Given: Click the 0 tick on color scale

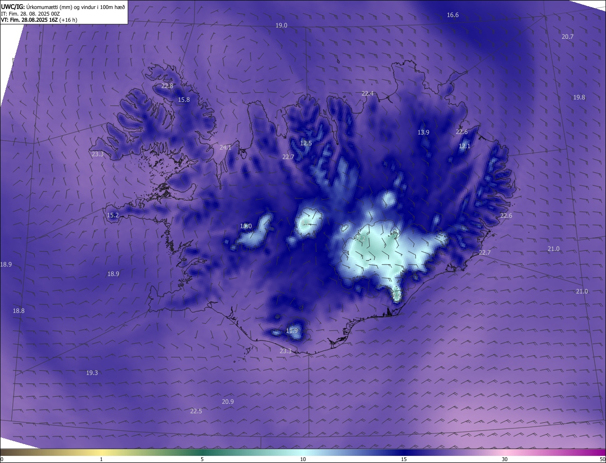Looking at the screenshot, I should click(x=1, y=459).
